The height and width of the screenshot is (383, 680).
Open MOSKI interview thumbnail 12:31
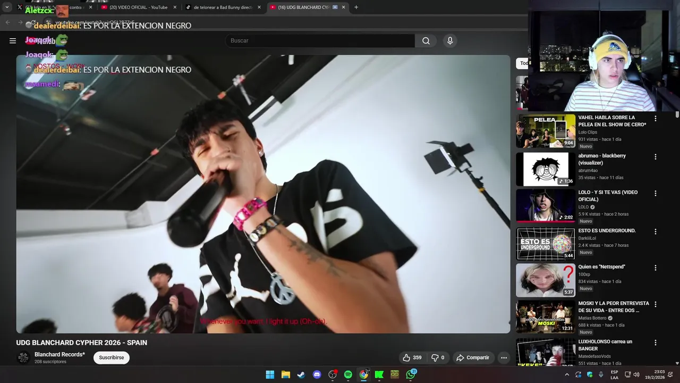546,317
